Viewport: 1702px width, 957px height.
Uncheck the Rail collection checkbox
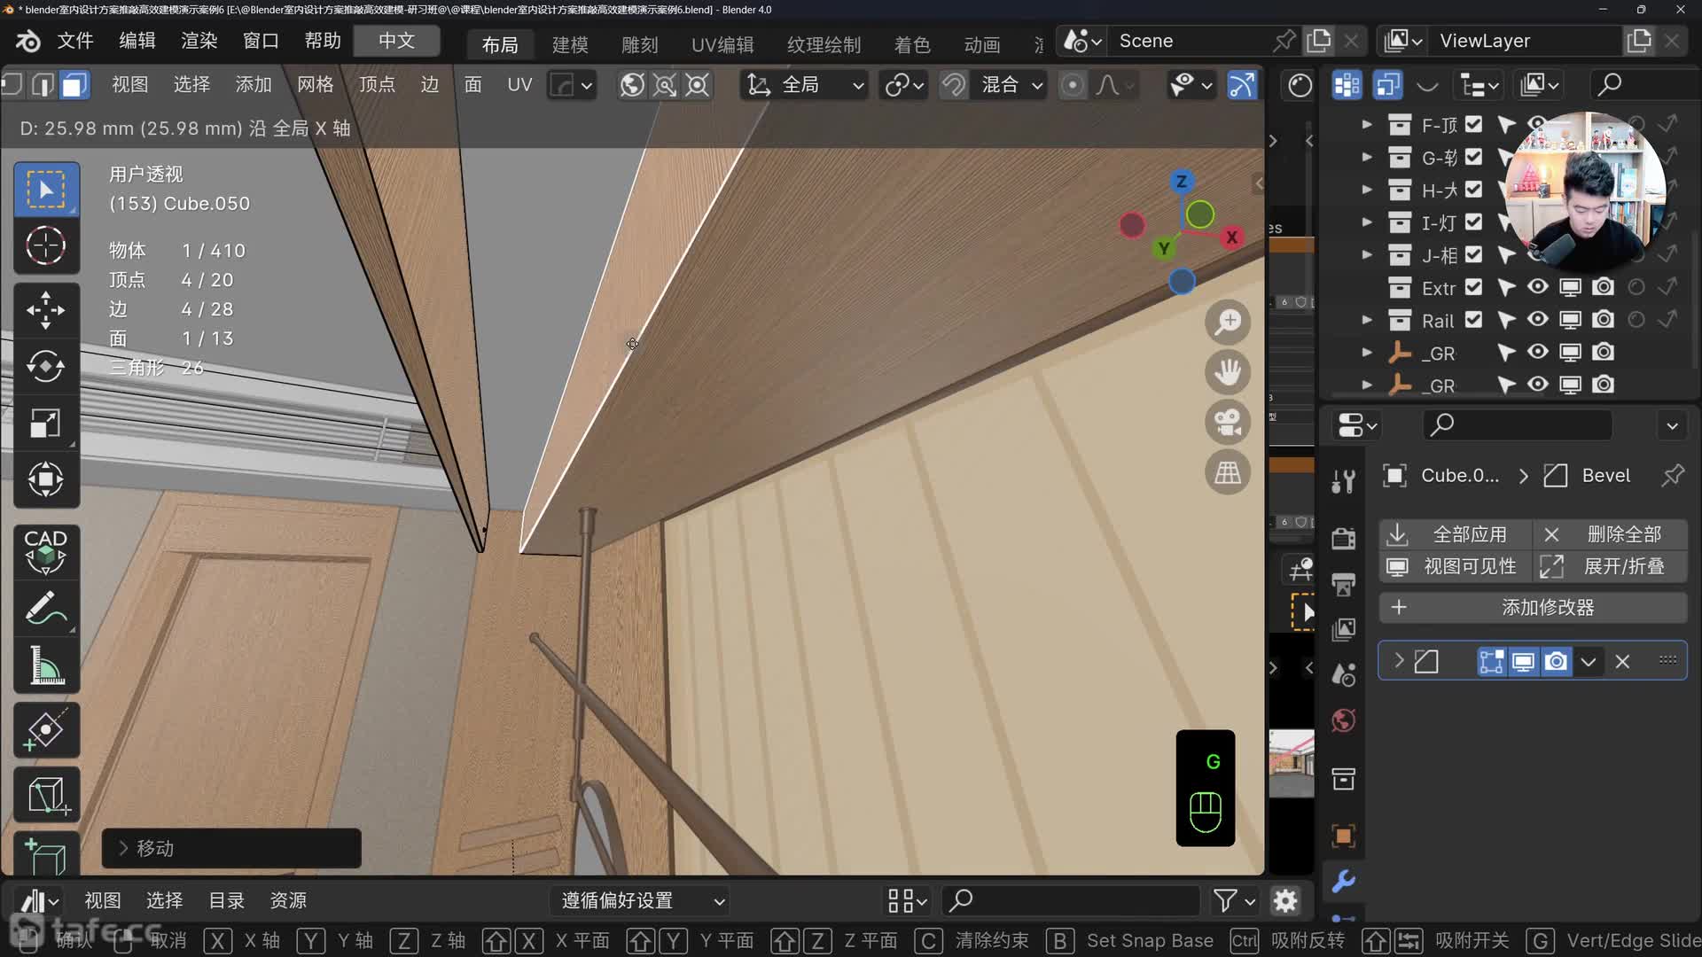point(1473,320)
